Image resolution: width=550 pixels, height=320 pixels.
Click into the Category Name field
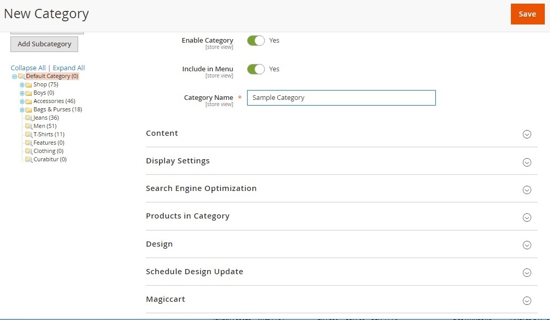(x=341, y=98)
